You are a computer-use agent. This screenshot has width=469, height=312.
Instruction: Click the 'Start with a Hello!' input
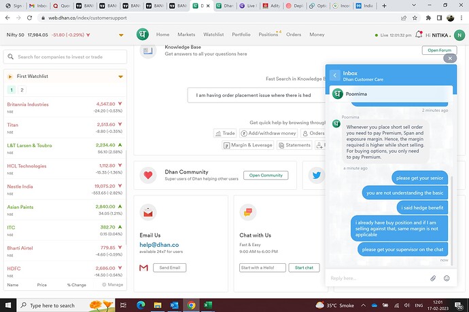pos(262,268)
